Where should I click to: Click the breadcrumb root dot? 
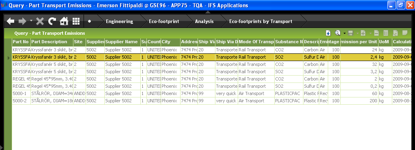[x=90, y=21]
